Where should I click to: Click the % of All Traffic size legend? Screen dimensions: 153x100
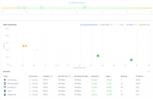(x=116, y=25)
